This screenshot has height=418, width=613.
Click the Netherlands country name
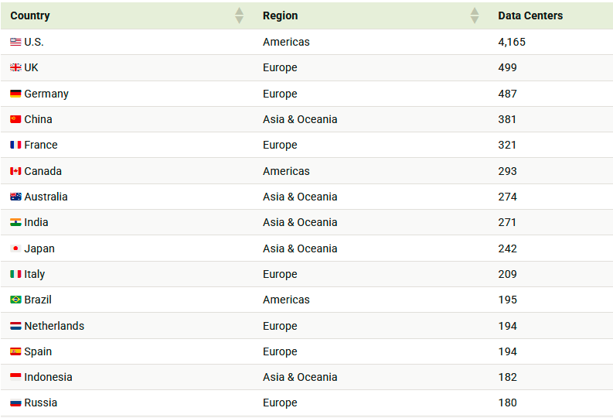tap(54, 326)
